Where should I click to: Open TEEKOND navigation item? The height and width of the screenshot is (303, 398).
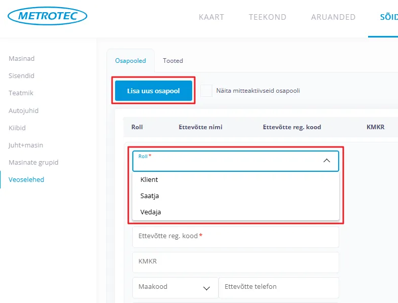click(267, 17)
